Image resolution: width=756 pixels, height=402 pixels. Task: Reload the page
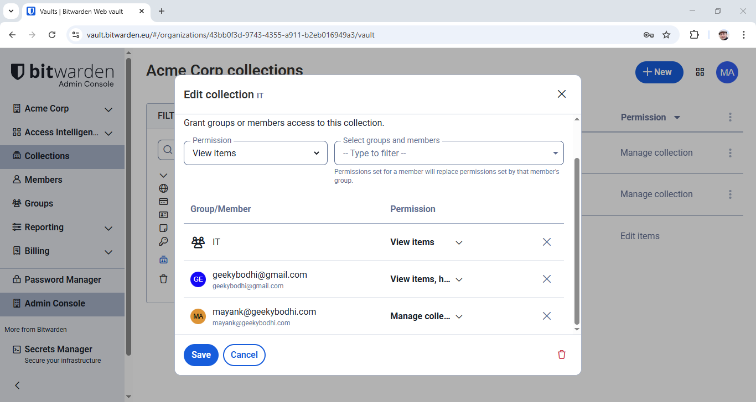52,35
